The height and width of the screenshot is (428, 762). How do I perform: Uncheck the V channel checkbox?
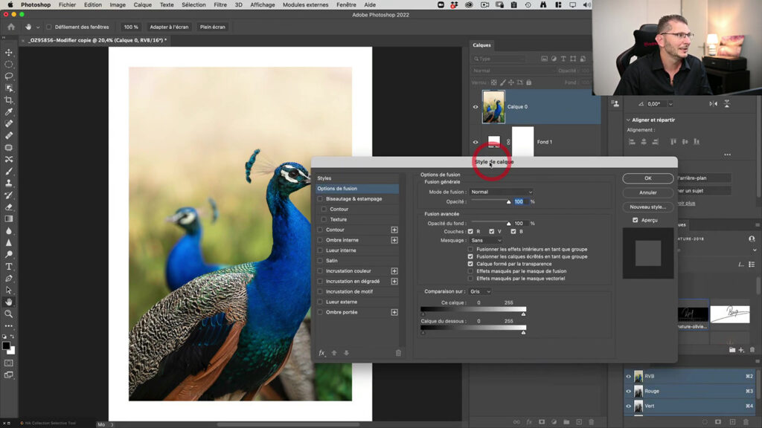492,231
